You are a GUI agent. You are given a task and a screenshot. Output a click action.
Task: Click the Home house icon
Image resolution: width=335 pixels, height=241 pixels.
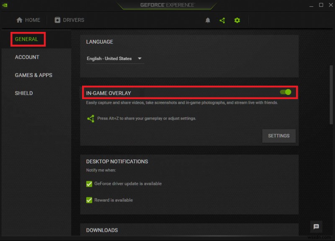(x=19, y=20)
